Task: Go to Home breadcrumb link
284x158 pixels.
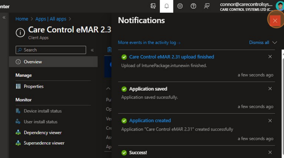Action: [x=22, y=19]
